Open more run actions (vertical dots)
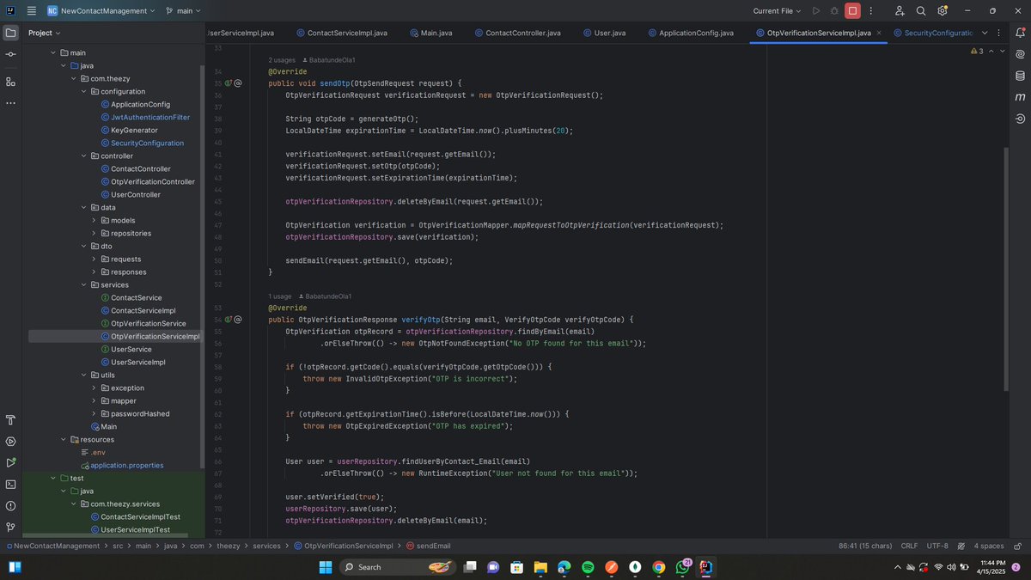 pyautogui.click(x=871, y=11)
